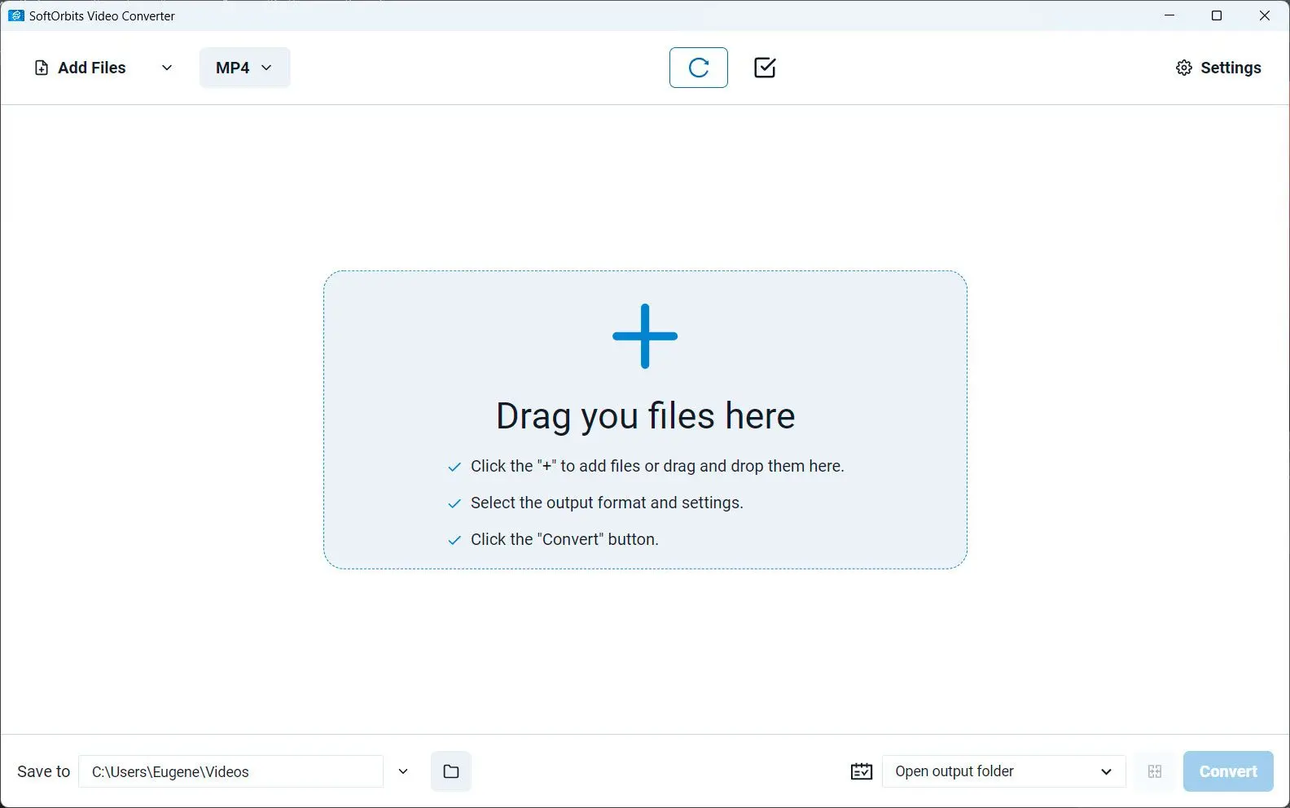Maximize the SoftOrbits Video Converter window
This screenshot has height=808, width=1290.
click(1217, 15)
